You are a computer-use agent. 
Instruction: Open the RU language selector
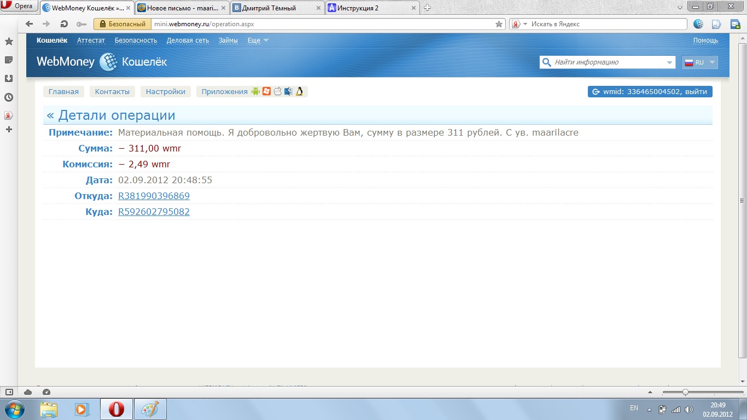click(700, 62)
